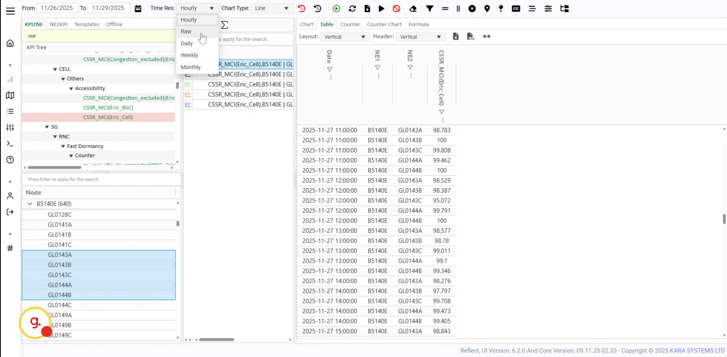Click the green circled play button

tap(336, 8)
